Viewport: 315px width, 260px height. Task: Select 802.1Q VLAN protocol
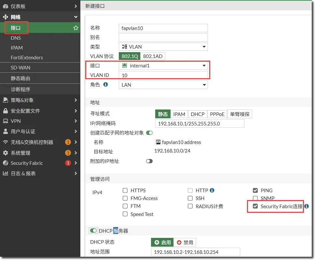point(130,56)
